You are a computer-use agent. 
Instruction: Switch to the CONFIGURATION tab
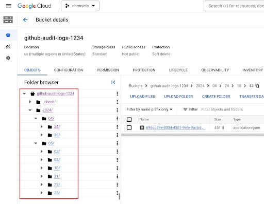pyautogui.click(x=69, y=70)
